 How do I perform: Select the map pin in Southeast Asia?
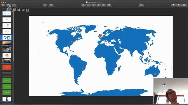(142, 57)
